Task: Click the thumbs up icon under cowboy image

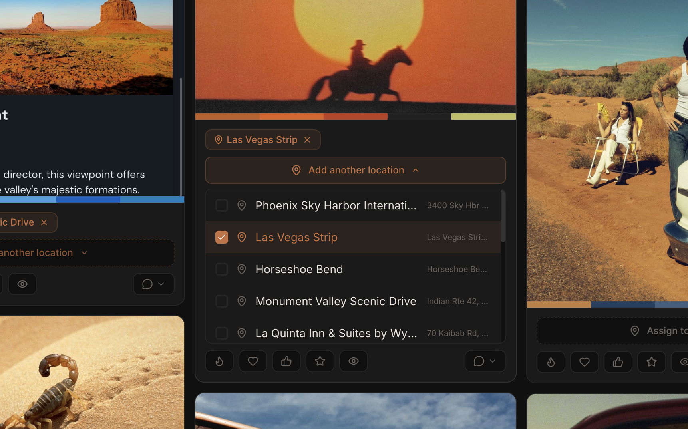Action: [x=286, y=361]
